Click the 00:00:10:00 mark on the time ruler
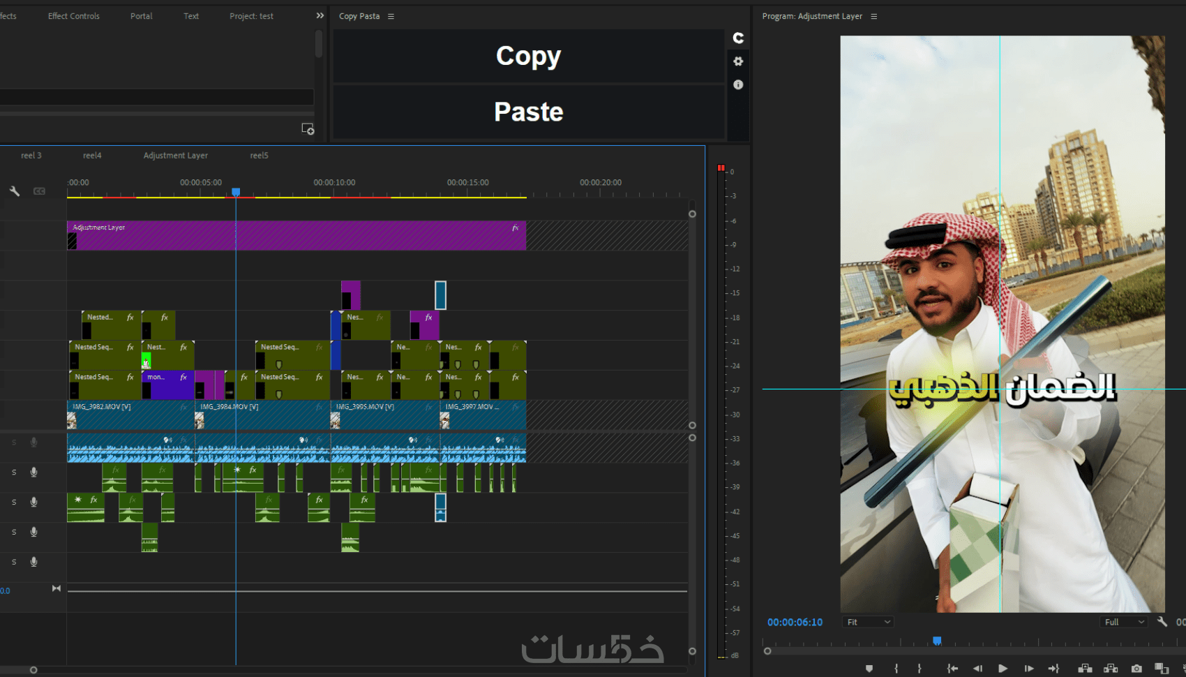The image size is (1186, 677). click(x=334, y=183)
